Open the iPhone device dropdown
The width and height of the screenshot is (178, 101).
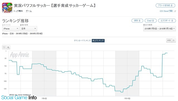click(11, 29)
